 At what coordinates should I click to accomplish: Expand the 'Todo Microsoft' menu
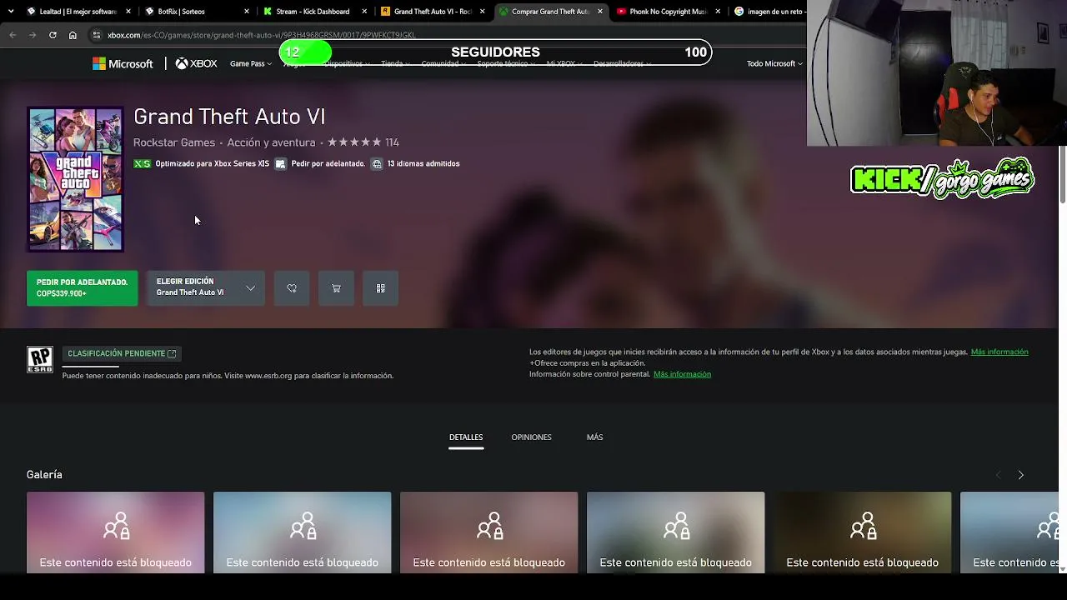pos(774,64)
